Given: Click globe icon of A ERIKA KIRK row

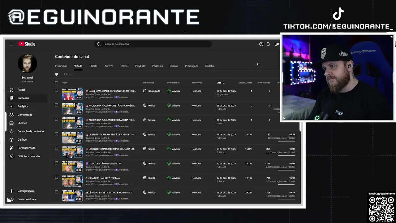Looking at the screenshot, I should point(145,178).
